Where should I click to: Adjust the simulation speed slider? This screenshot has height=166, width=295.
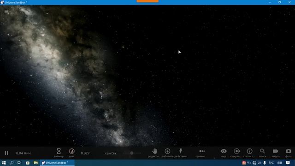(132, 153)
